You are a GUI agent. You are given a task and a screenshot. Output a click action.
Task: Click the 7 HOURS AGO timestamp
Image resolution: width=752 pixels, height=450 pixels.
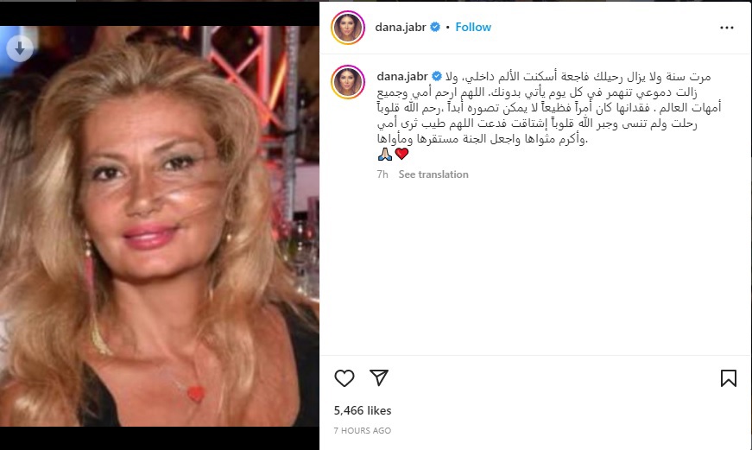coord(363,431)
